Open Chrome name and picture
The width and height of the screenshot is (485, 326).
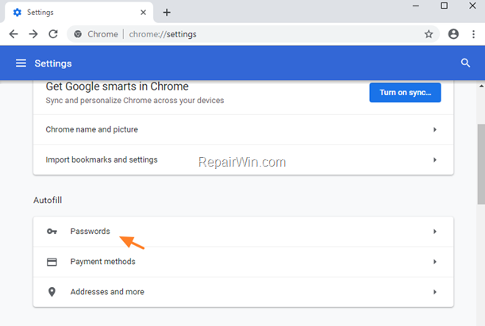[243, 130]
